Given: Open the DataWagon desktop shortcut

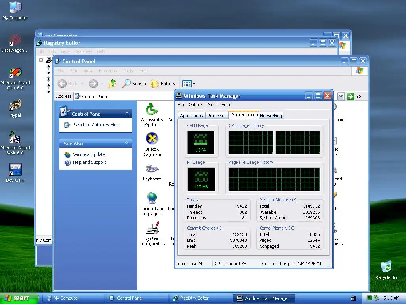Looking at the screenshot, I should [x=15, y=43].
